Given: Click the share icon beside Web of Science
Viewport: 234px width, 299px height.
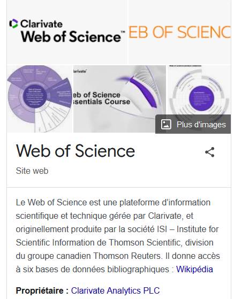Looking at the screenshot, I should click(209, 152).
